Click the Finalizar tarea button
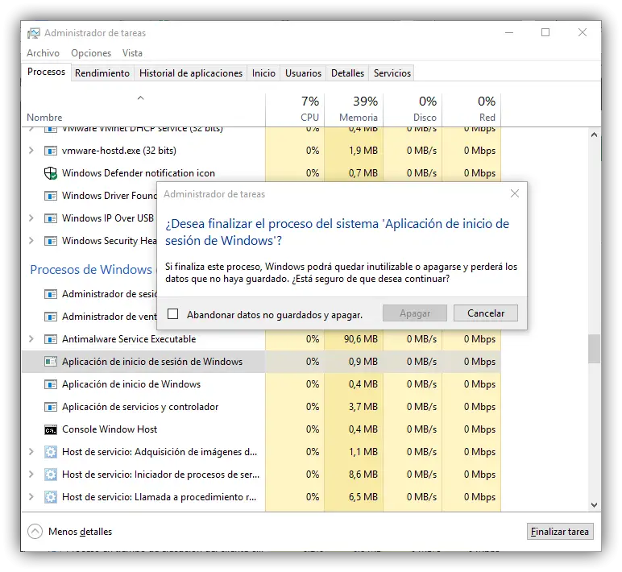This screenshot has width=622, height=572. 560,532
